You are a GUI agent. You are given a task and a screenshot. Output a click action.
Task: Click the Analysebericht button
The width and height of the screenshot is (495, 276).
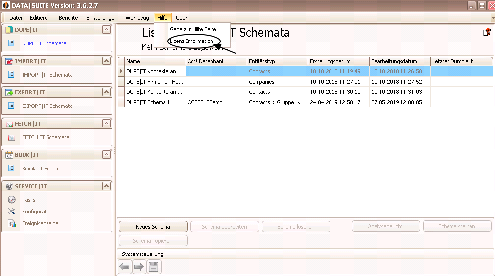(x=385, y=226)
